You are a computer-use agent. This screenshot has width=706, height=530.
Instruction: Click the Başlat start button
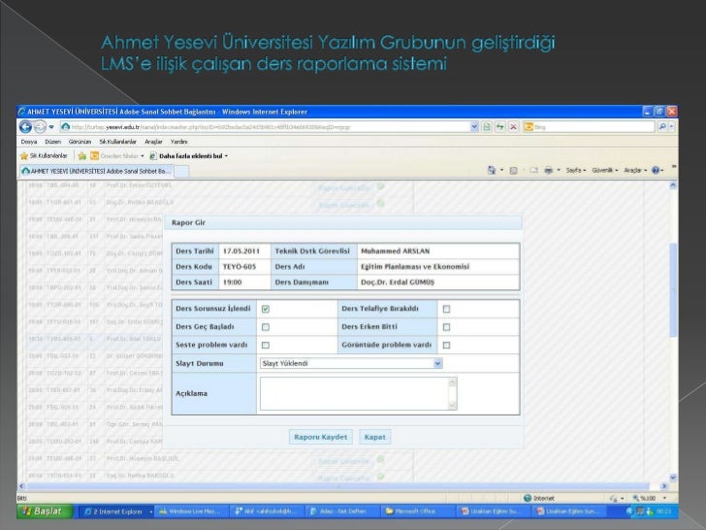[x=45, y=511]
